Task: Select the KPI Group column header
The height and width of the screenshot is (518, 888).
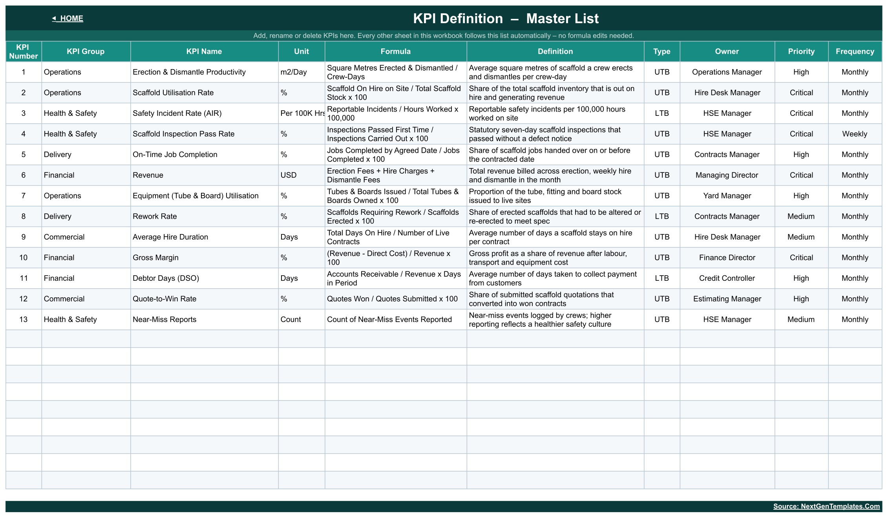Action: click(86, 51)
